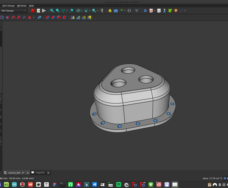
Task: Expand the subtractive primitives dropdown arrow
Action: pos(34,18)
